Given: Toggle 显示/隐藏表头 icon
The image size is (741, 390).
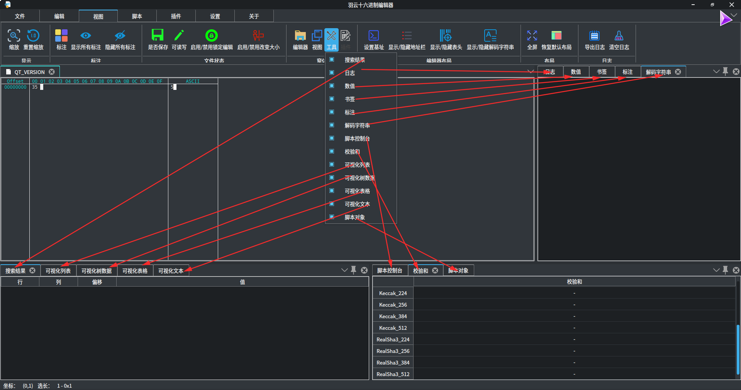Looking at the screenshot, I should point(446,35).
